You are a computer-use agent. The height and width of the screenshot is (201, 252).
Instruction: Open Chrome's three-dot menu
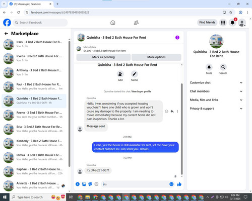point(247,13)
